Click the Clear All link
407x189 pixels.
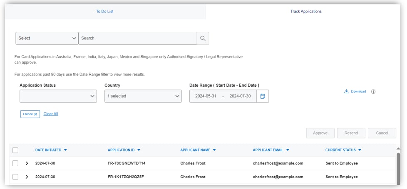coord(51,114)
